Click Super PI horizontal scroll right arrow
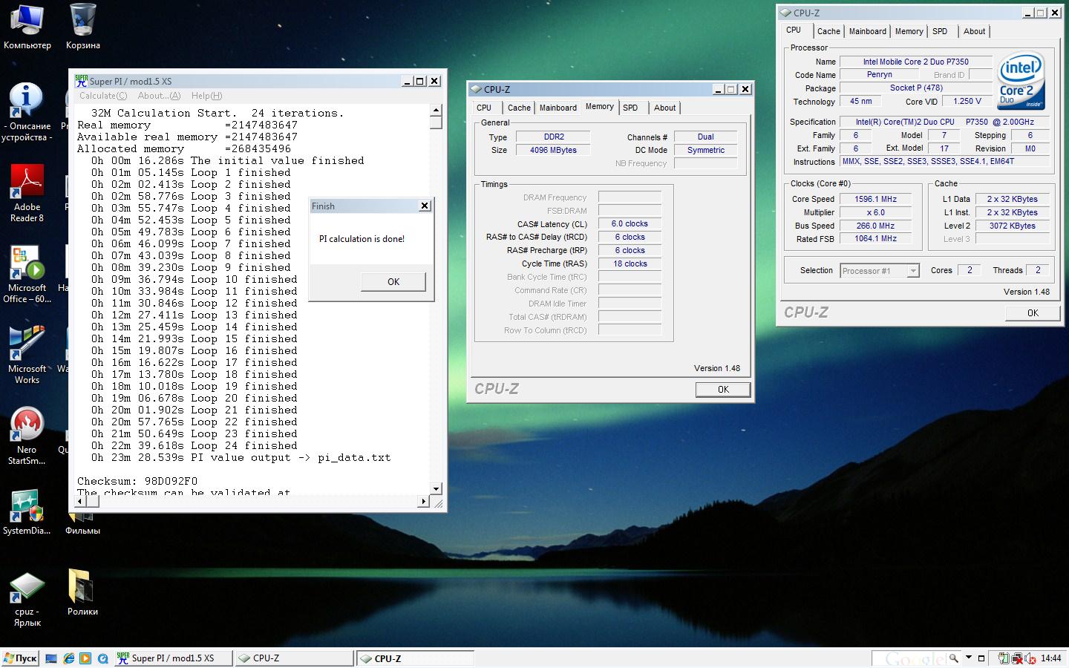 click(424, 502)
